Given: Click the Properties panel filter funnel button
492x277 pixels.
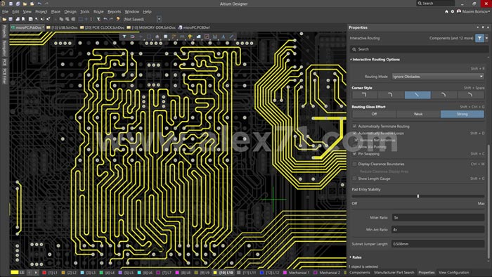Looking at the screenshot, I should pyautogui.click(x=479, y=38).
